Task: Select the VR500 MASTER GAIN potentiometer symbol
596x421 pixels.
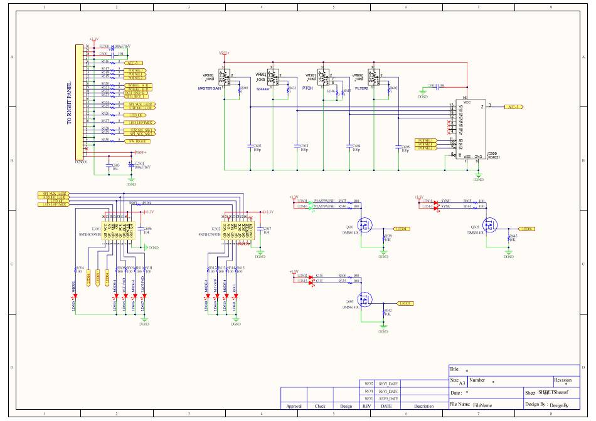Action: [225, 76]
